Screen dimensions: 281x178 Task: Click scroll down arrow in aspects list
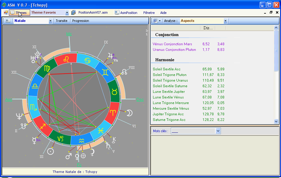click(276, 121)
